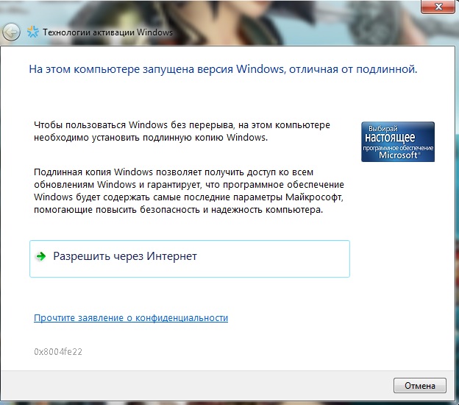
Task: Open Прочтите заявление о конфиденциальности link
Action: pyautogui.click(x=131, y=317)
